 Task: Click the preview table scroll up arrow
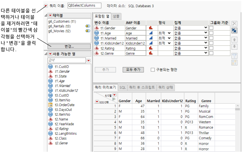238,106
